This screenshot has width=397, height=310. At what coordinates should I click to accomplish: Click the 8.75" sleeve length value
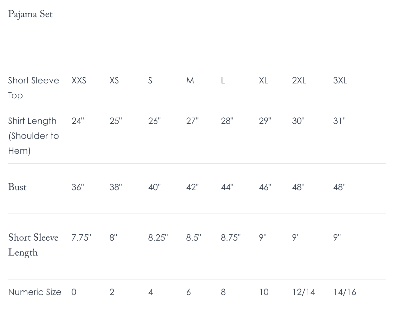(231, 237)
